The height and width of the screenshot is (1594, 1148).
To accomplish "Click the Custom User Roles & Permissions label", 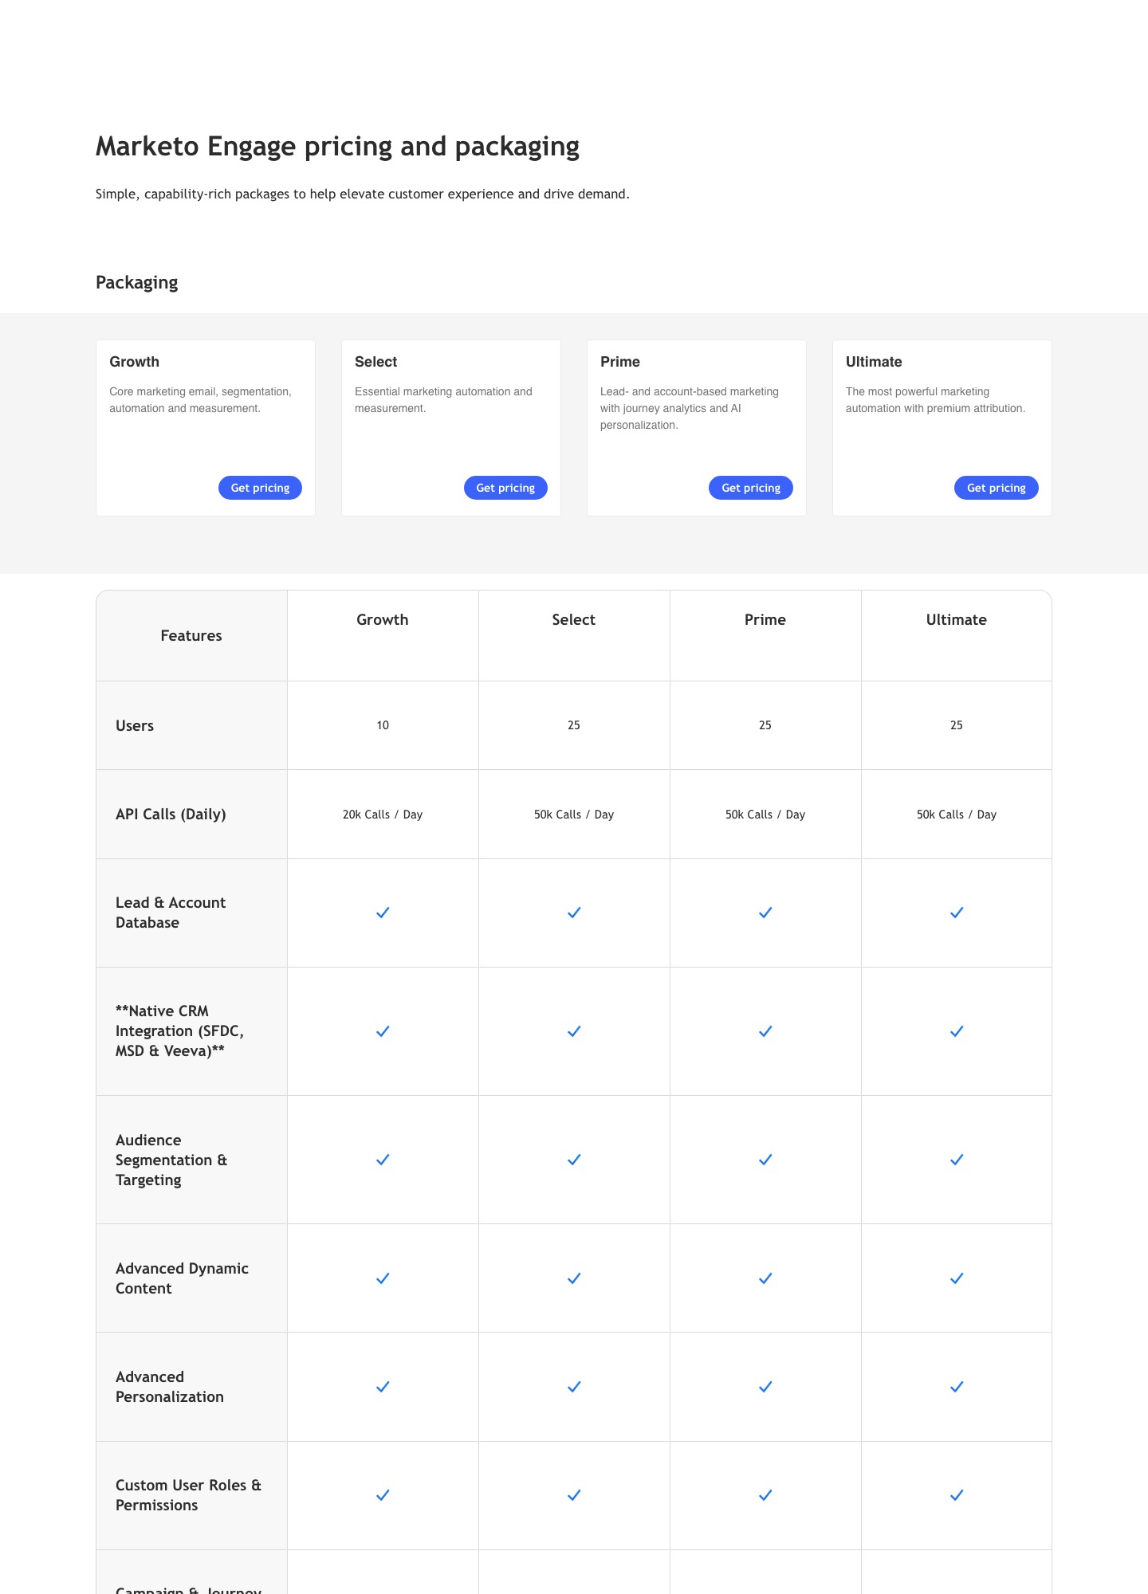I will coord(188,1495).
